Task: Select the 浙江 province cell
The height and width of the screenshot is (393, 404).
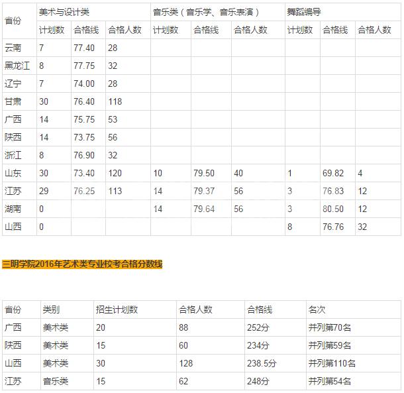Action: (13, 155)
